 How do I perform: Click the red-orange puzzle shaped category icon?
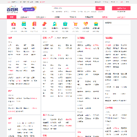pyautogui.click(x=45, y=24)
